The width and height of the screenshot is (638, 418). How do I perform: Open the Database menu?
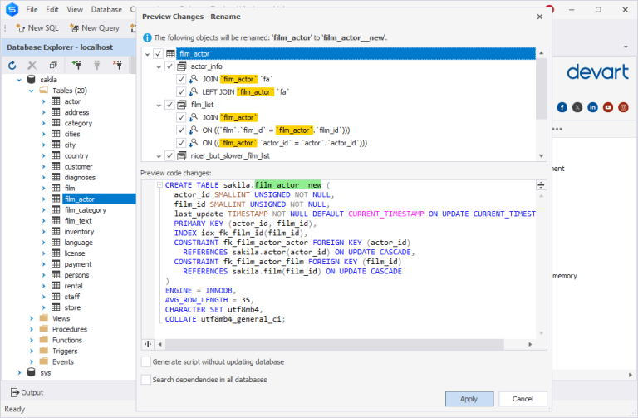coord(106,9)
